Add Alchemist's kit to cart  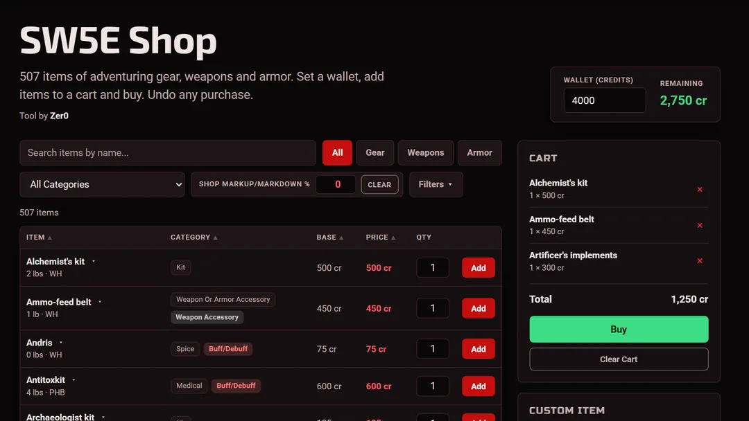(478, 268)
